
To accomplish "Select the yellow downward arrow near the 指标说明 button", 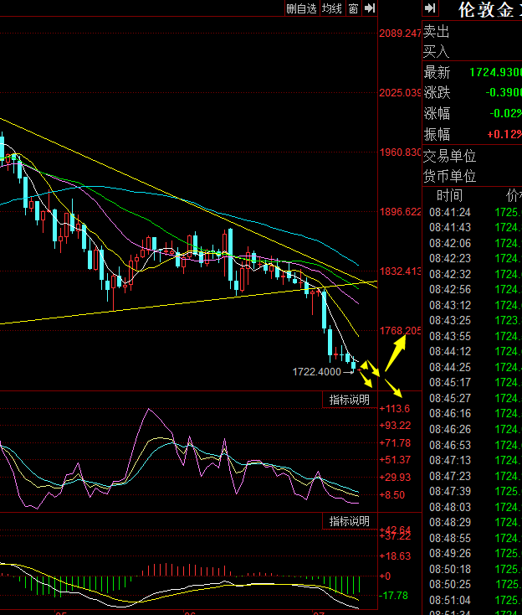I will click(x=393, y=387).
